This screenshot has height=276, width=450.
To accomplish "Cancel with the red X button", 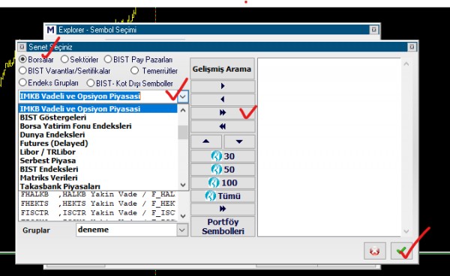I will (374, 251).
